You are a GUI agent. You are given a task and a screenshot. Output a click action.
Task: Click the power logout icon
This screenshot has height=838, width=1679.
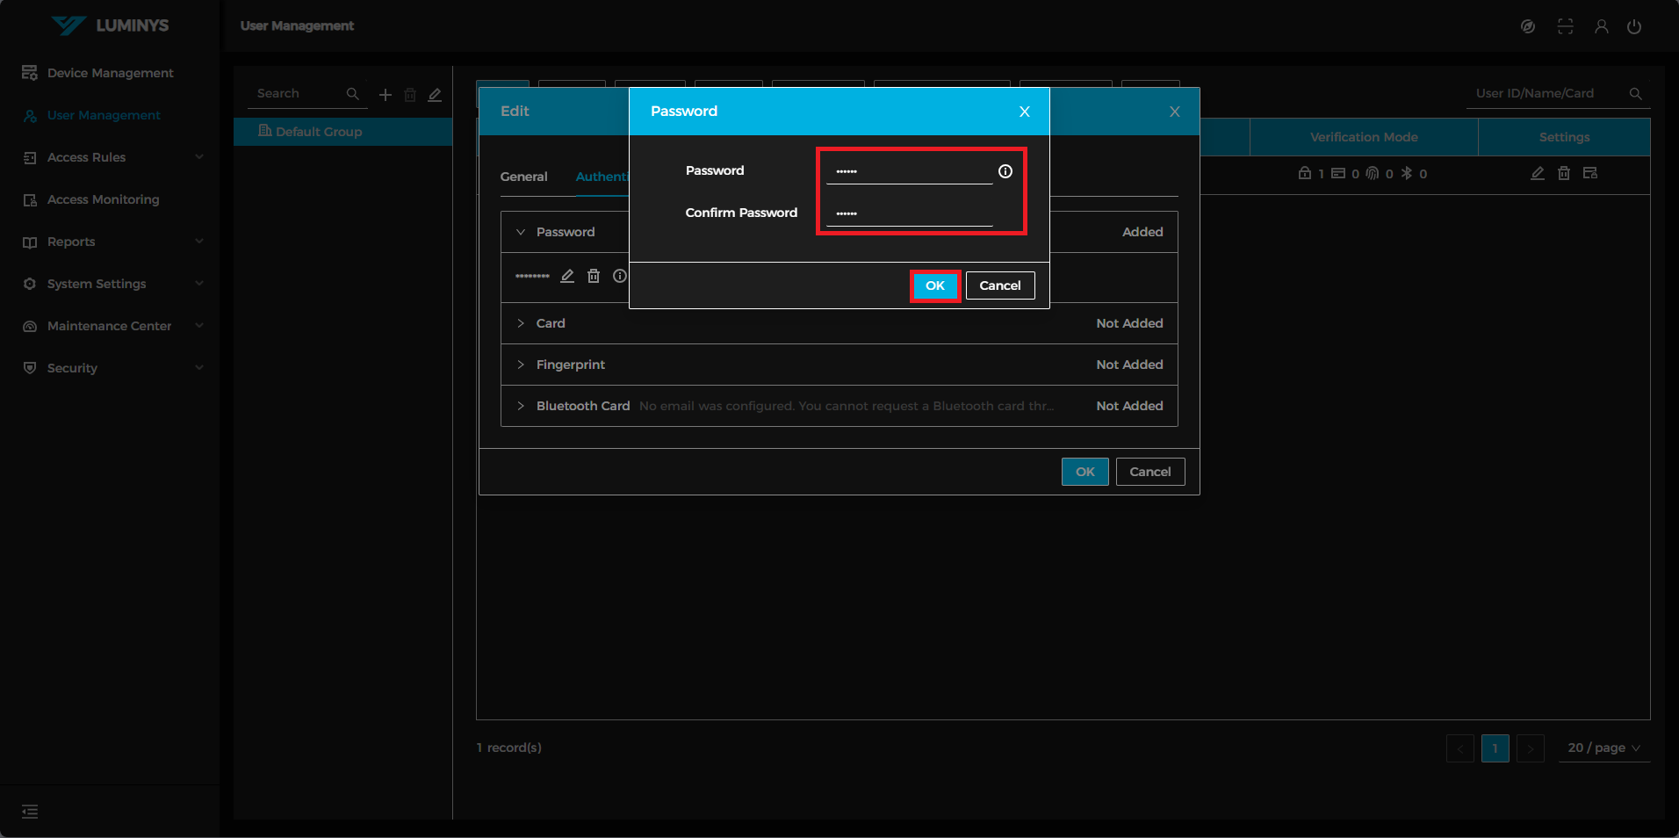click(1634, 26)
